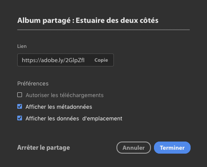207x167 pixels.
Task: Click the Album partagé dialog title
Action: 88,20
